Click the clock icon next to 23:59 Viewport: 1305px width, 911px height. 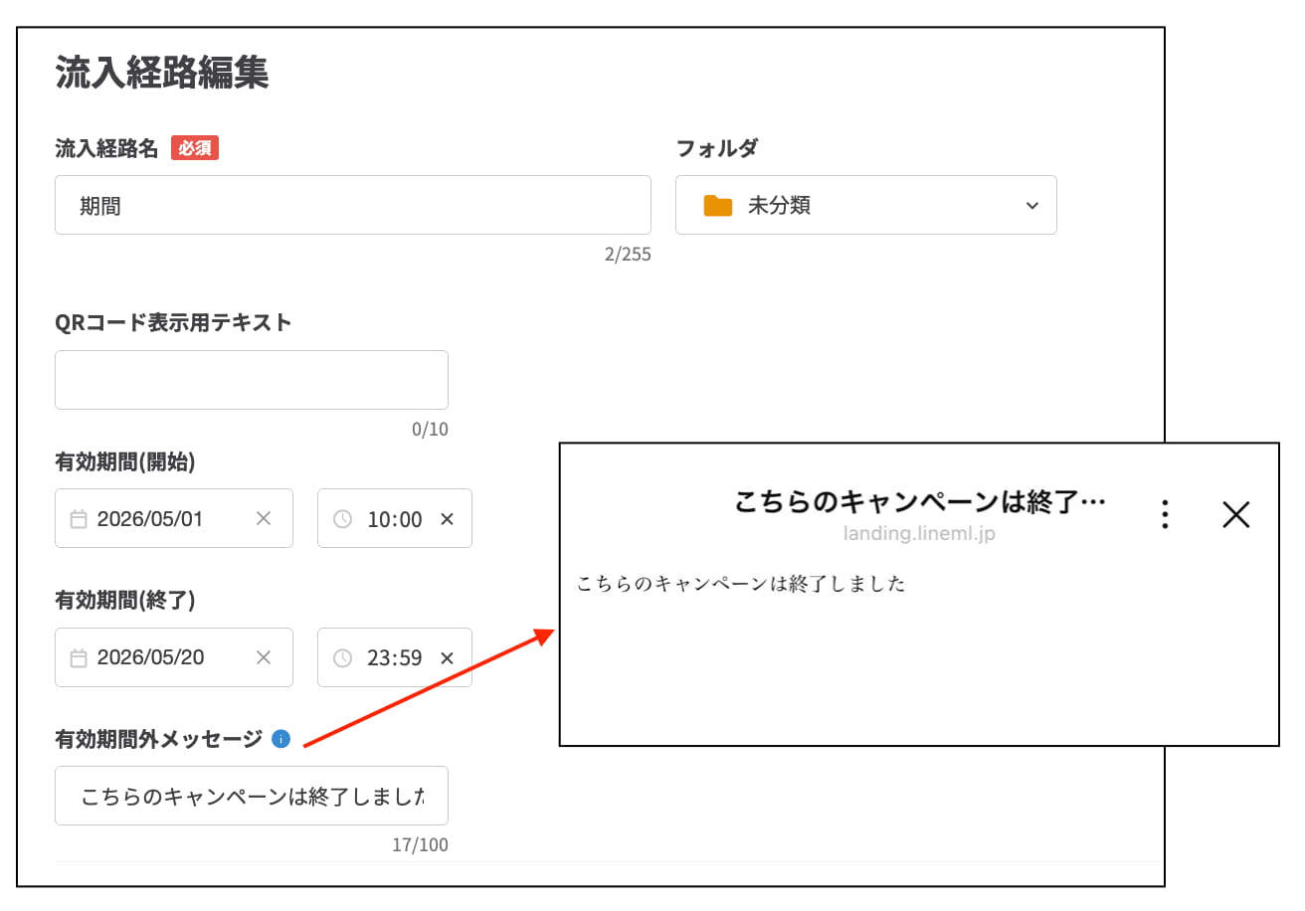342,658
